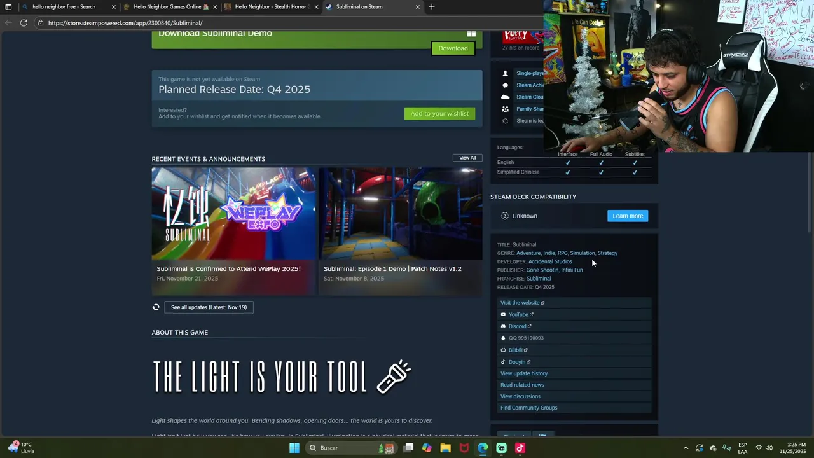Show hidden tray icons chevron
The height and width of the screenshot is (458, 814).
tap(686, 448)
